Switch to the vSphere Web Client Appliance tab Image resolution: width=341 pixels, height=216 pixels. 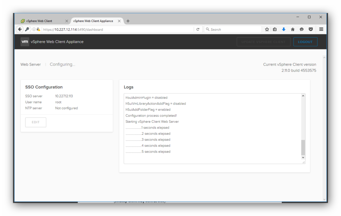click(x=94, y=21)
